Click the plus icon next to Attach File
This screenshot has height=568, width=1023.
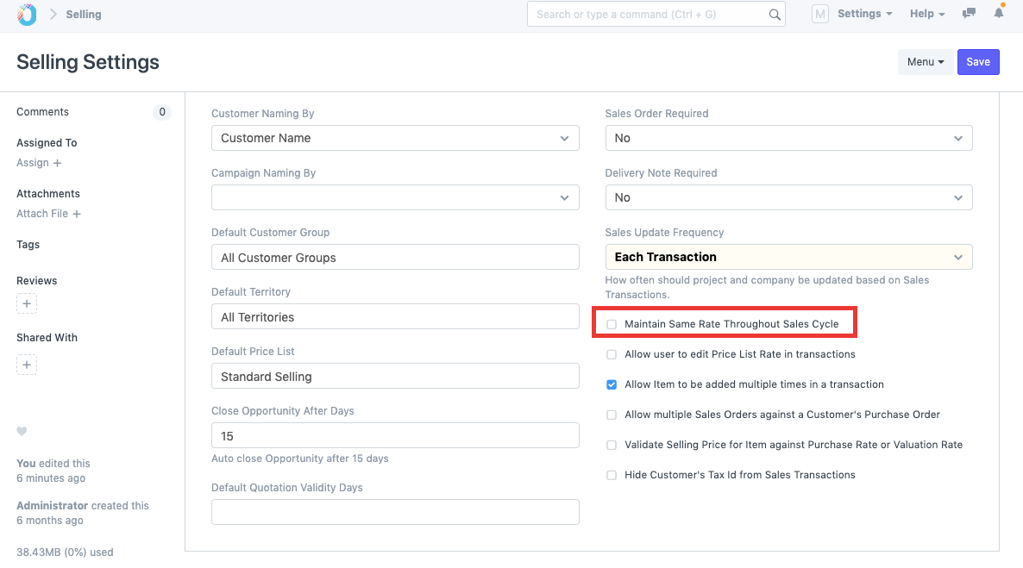[76, 214]
